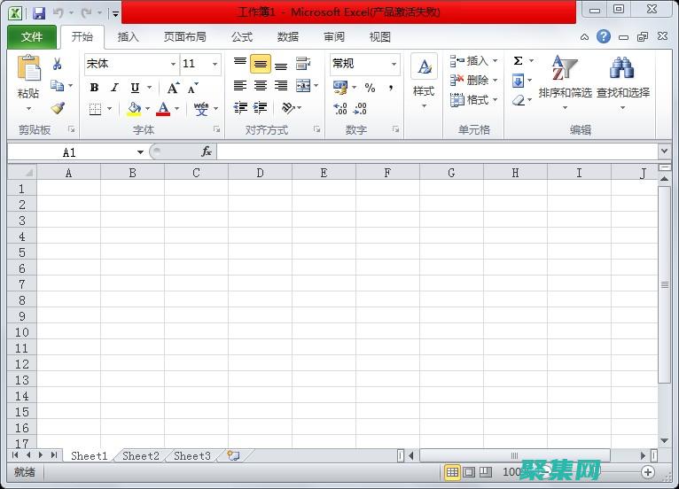Screen dimensions: 679x489
Task: Click the Decrease Font Size icon
Action: [192, 88]
